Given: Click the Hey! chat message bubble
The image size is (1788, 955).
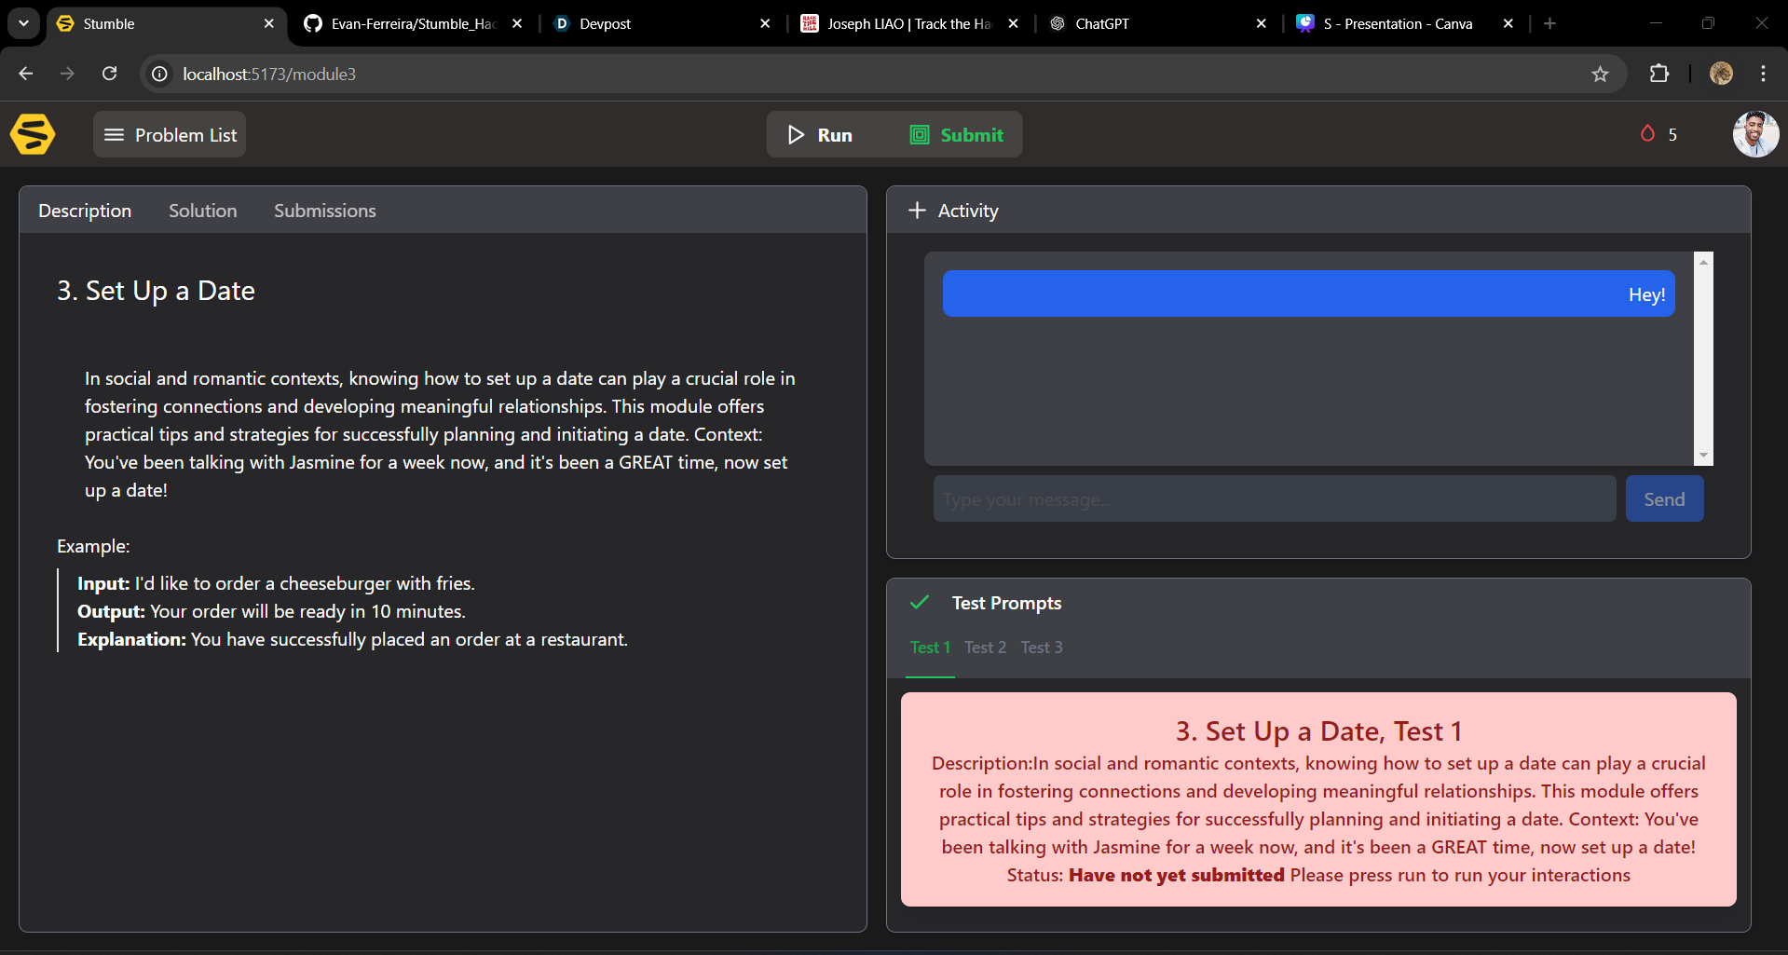Looking at the screenshot, I should (x=1308, y=293).
